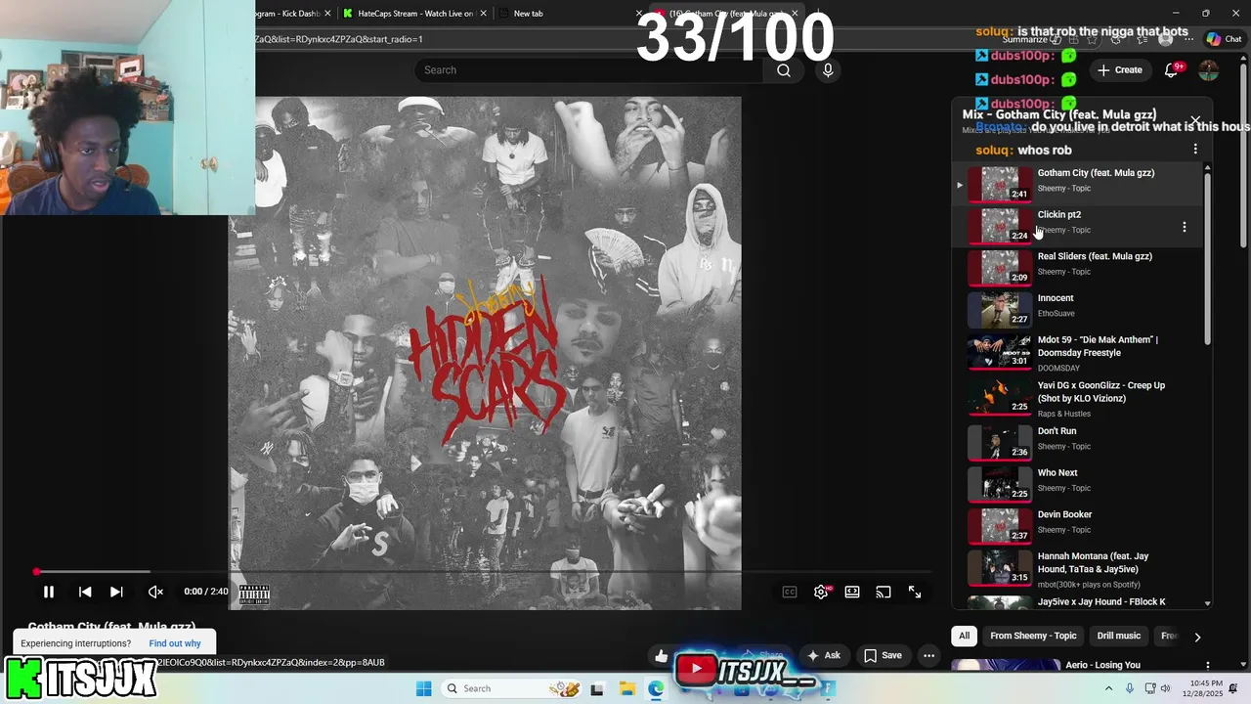Open Microsoft Edge taskbar icon
The height and width of the screenshot is (704, 1251).
(656, 688)
